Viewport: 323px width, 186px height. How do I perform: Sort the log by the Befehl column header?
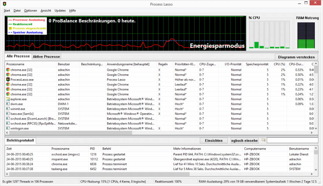coord(136,149)
